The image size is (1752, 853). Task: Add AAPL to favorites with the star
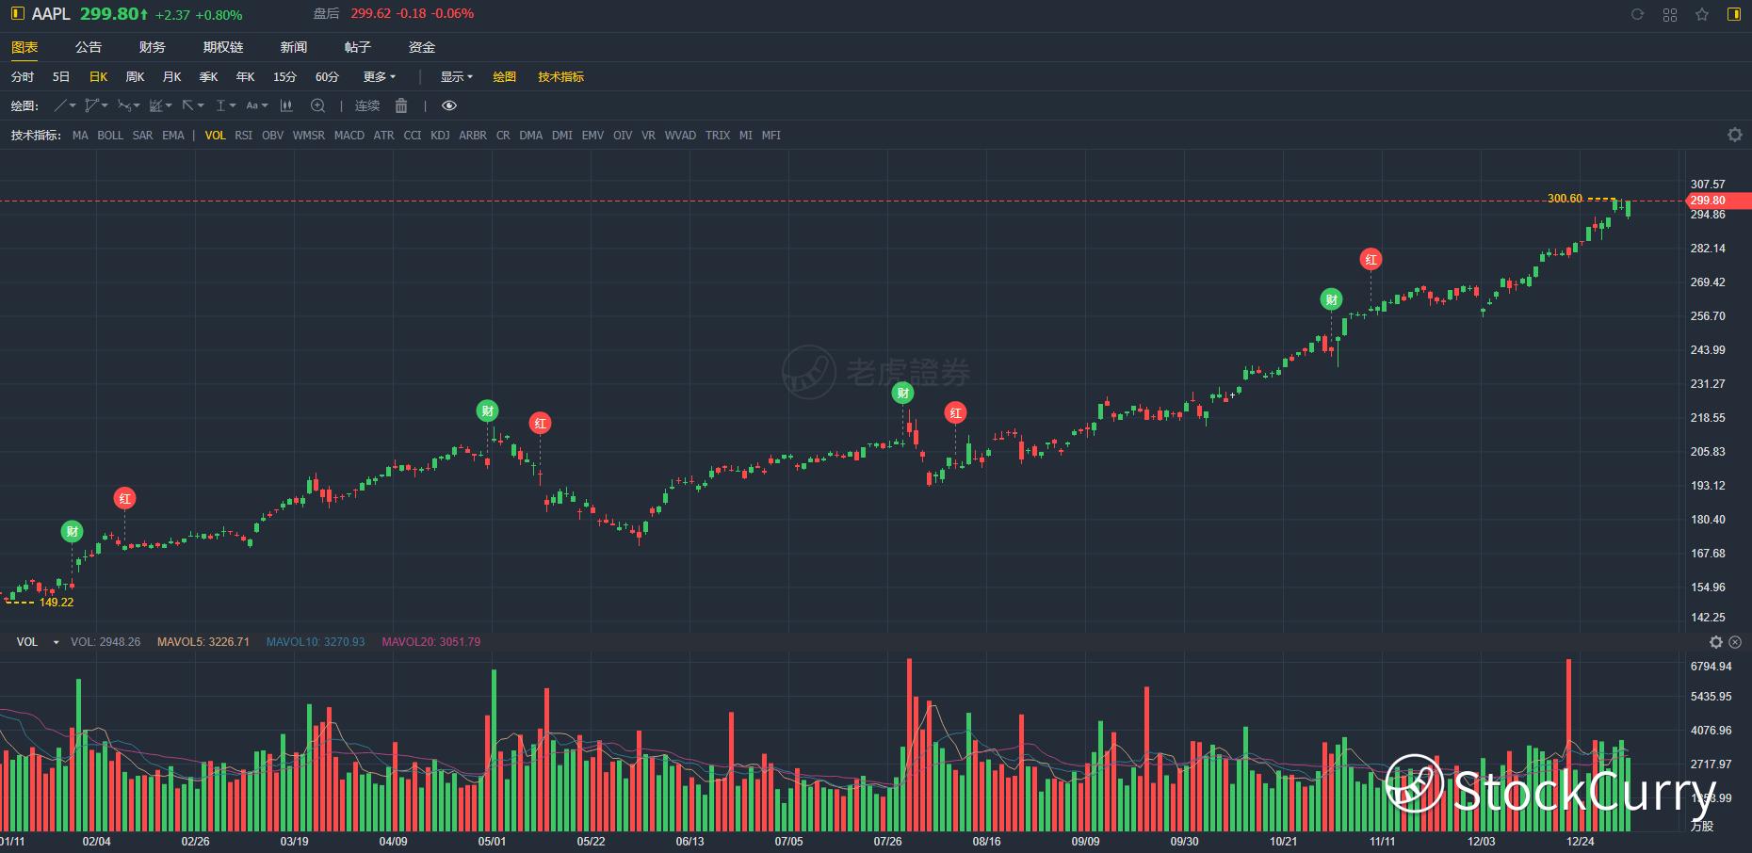pos(1702,14)
